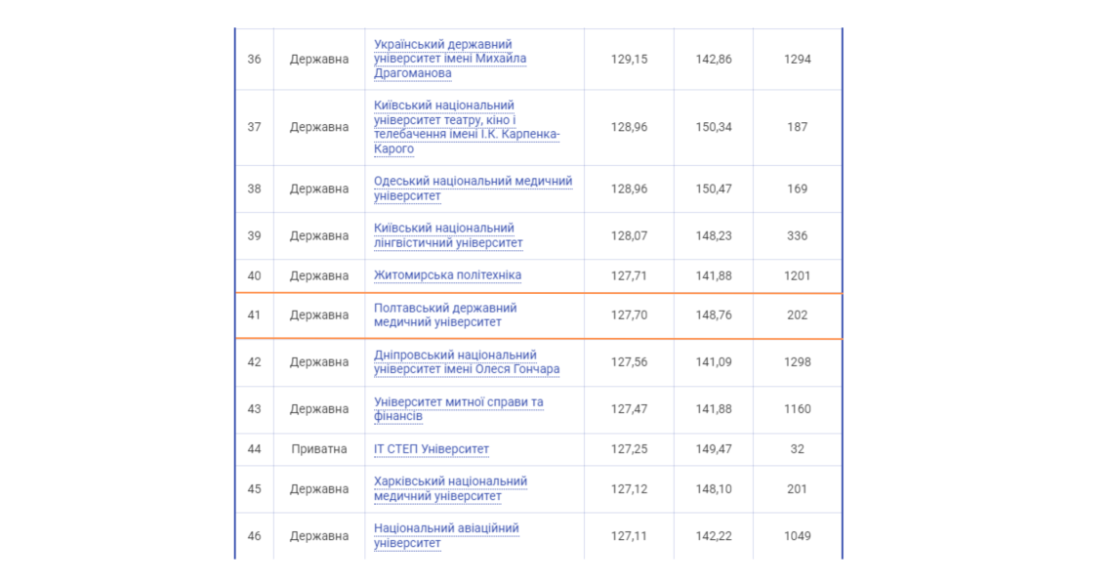Click the 1294 count value
1113x586 pixels.
797,59
